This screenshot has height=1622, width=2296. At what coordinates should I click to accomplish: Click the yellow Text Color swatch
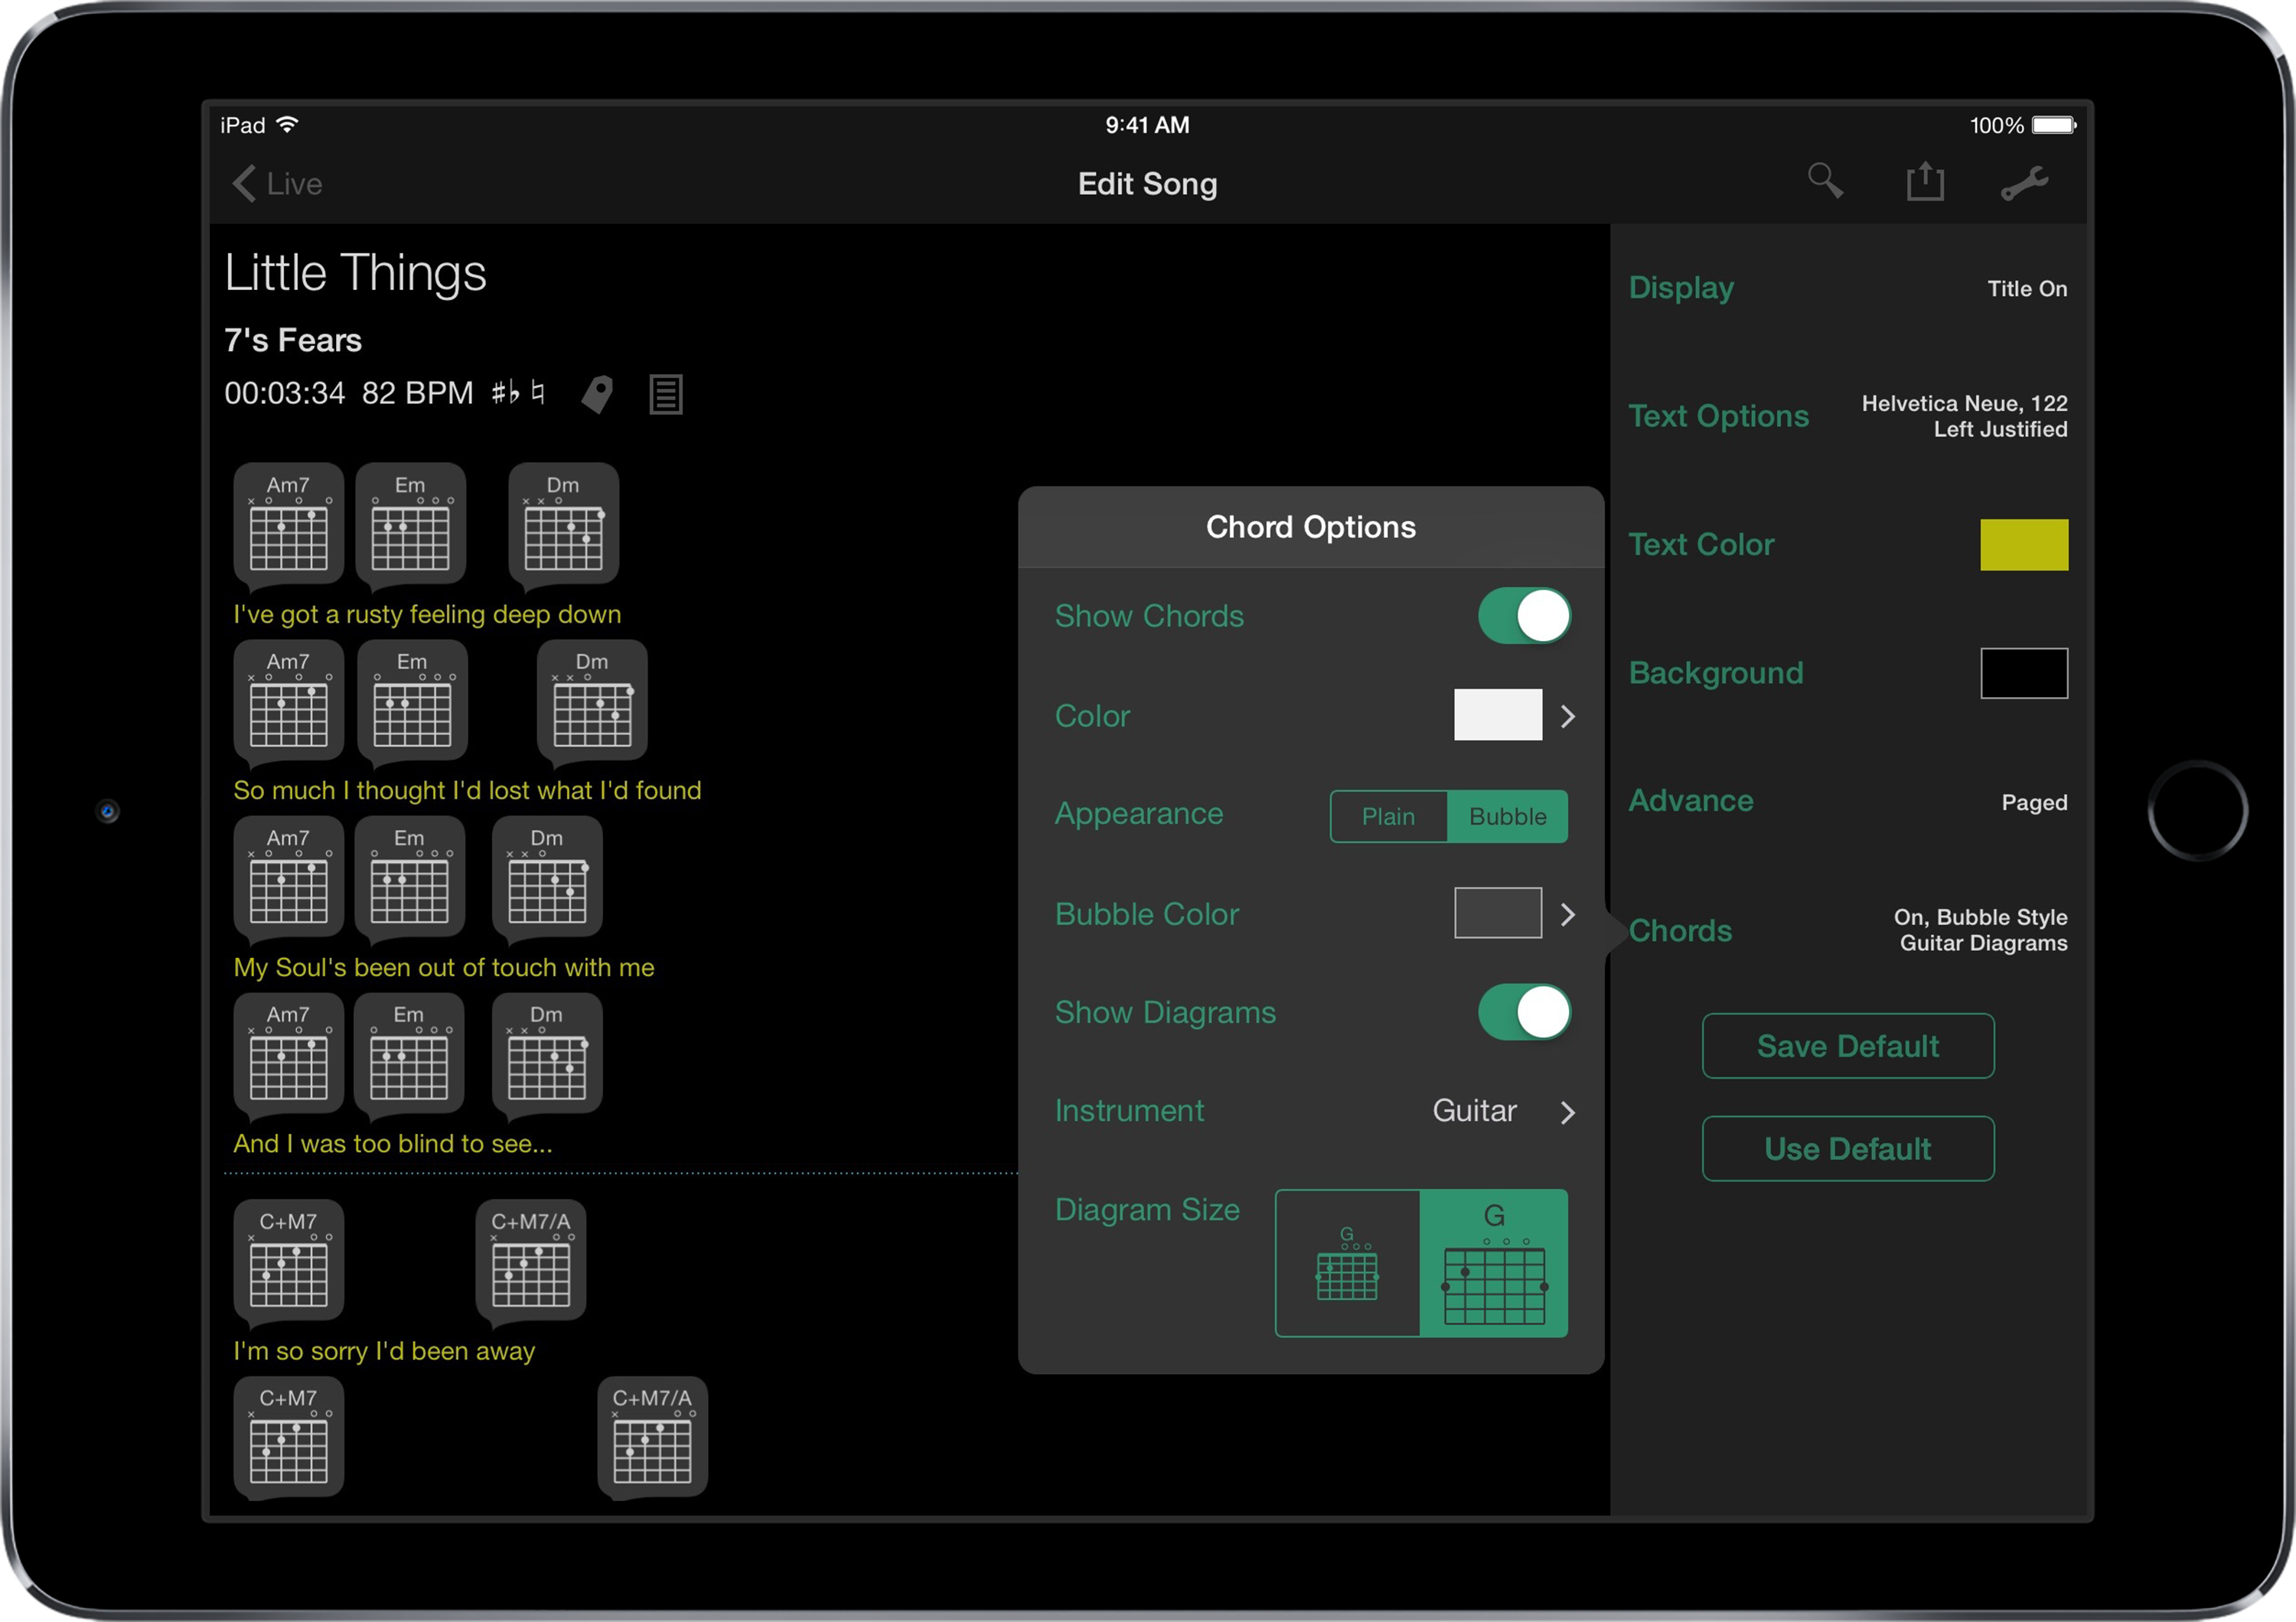[x=2023, y=544]
